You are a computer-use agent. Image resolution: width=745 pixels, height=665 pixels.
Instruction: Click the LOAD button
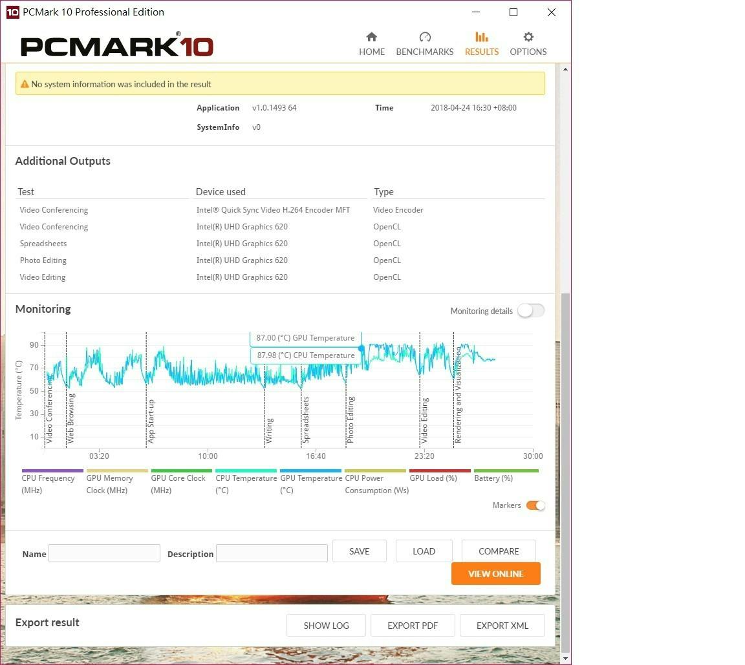424,551
